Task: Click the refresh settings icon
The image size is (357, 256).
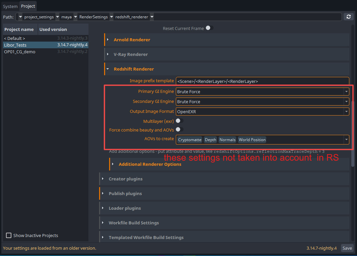Action: pyautogui.click(x=348, y=17)
